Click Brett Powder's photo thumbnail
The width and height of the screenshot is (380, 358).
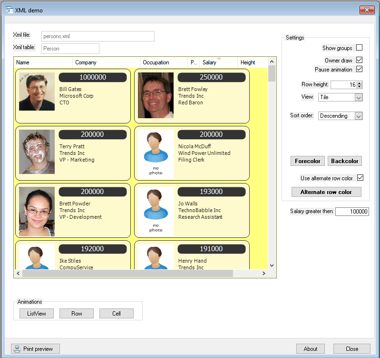[x=37, y=211]
